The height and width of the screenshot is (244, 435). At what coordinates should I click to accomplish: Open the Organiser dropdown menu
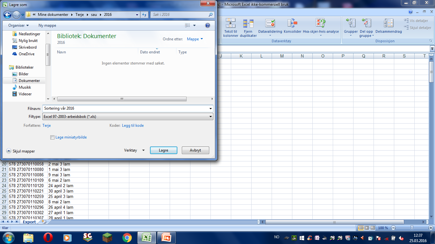tap(18, 25)
